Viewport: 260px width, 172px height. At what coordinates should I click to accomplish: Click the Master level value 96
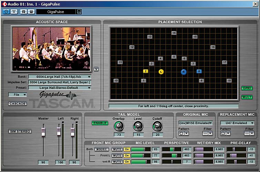[x=43, y=162]
